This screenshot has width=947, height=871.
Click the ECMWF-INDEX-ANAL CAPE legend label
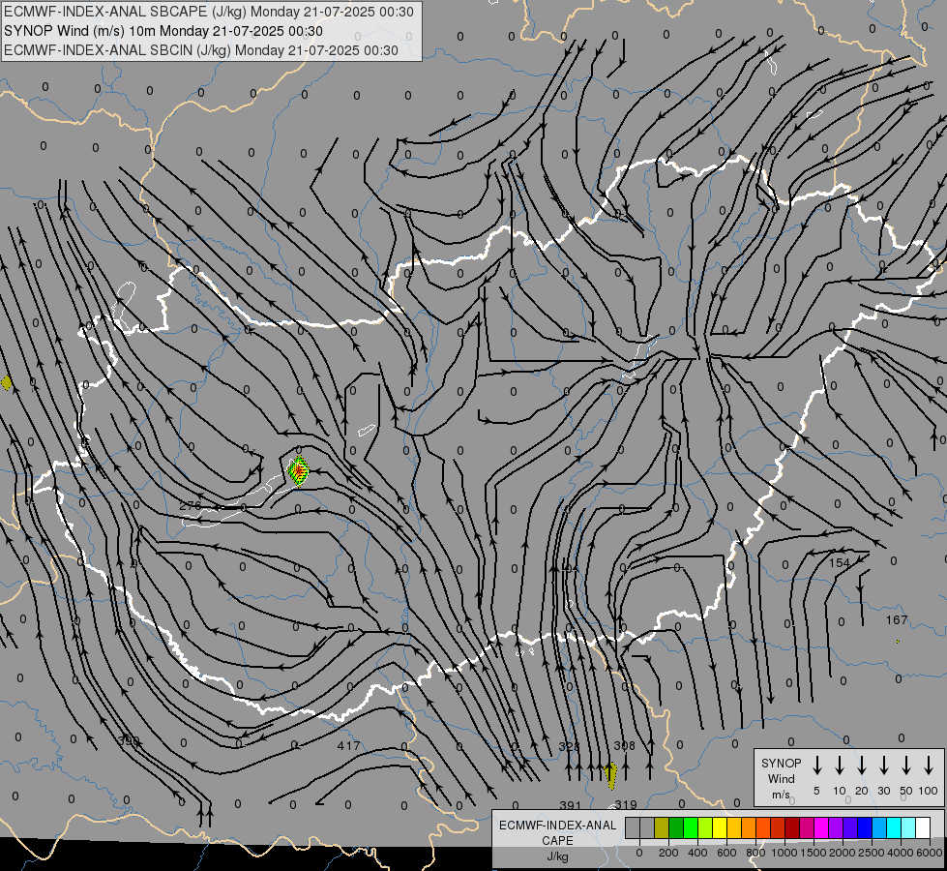[x=557, y=833]
